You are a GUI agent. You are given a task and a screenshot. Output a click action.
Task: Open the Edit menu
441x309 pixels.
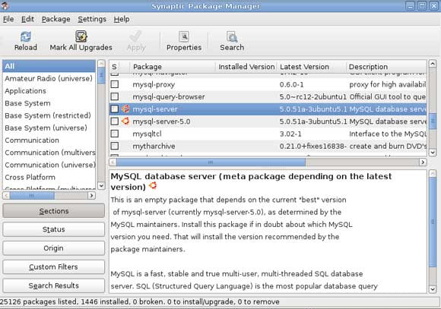[x=27, y=19]
